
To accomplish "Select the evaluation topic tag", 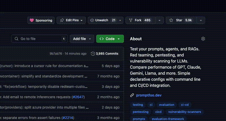I will tap(167, 105).
